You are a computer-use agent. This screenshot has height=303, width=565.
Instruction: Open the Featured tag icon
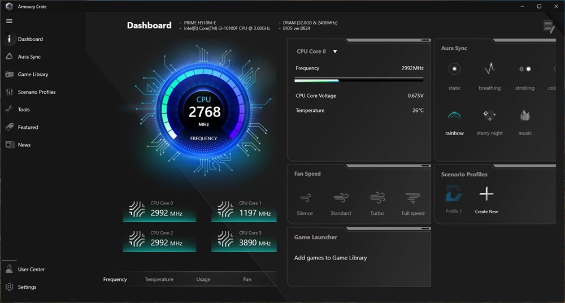pyautogui.click(x=10, y=127)
